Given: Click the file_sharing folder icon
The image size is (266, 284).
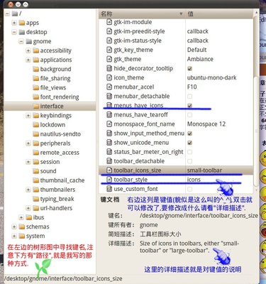Looking at the screenshot, I should 36,78.
